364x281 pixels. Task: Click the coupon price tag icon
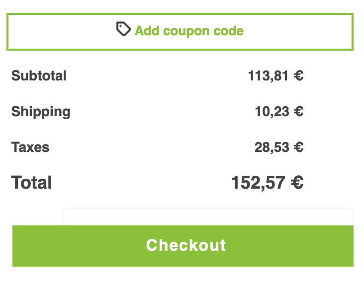pyautogui.click(x=123, y=29)
